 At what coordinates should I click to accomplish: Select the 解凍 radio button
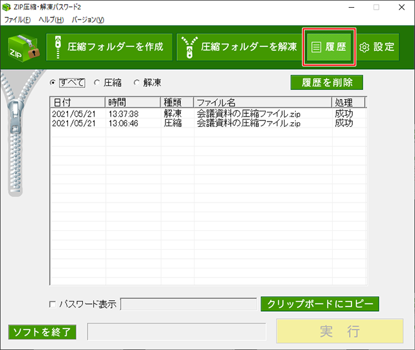137,83
